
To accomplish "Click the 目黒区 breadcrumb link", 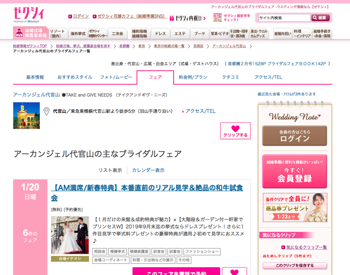I will (x=199, y=46).
